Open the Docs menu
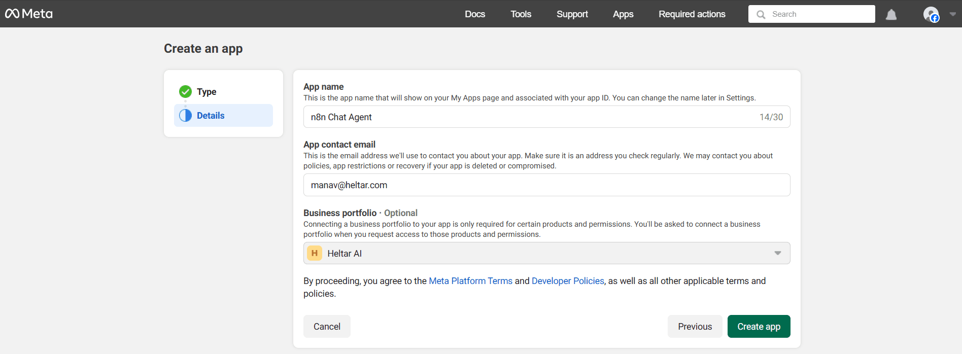 tap(474, 14)
